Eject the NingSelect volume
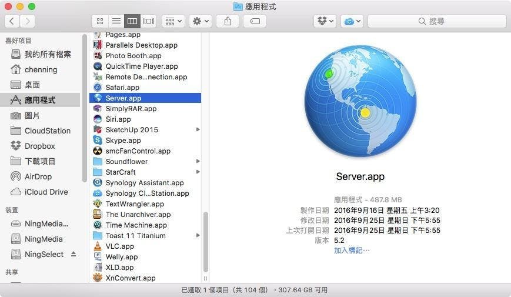This screenshot has width=511, height=297. tap(74, 254)
